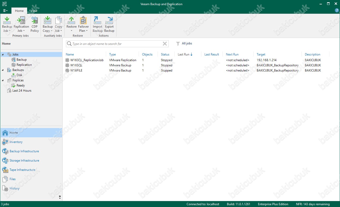Click the gear icon of W16SQL_ReplicationJob
The image size is (340, 207).
point(67,60)
